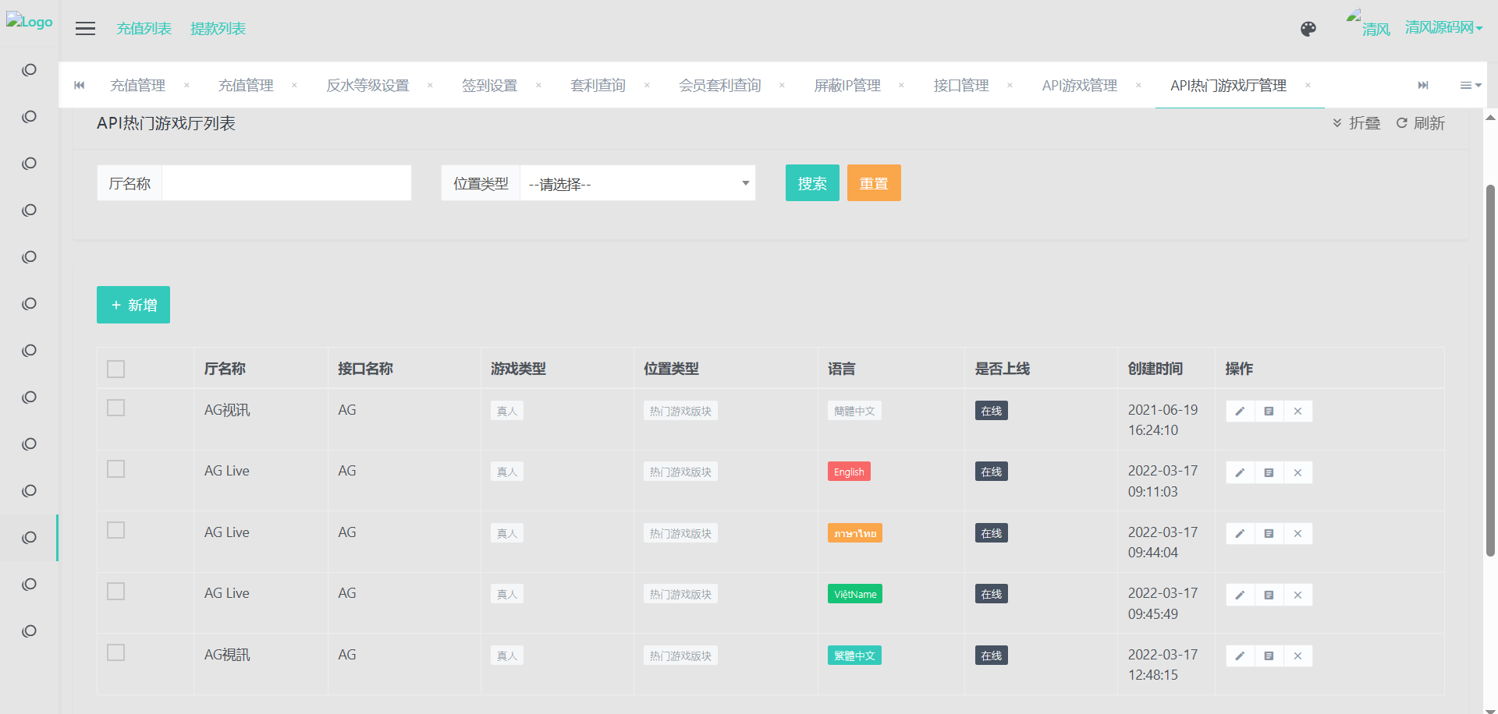This screenshot has height=714, width=1498.
Task: Switch to the 反水等级设置 tab
Action: pyautogui.click(x=367, y=85)
